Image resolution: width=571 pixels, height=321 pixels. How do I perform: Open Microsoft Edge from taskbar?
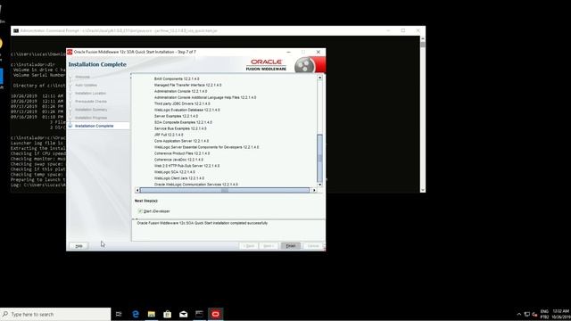pyautogui.click(x=136, y=314)
